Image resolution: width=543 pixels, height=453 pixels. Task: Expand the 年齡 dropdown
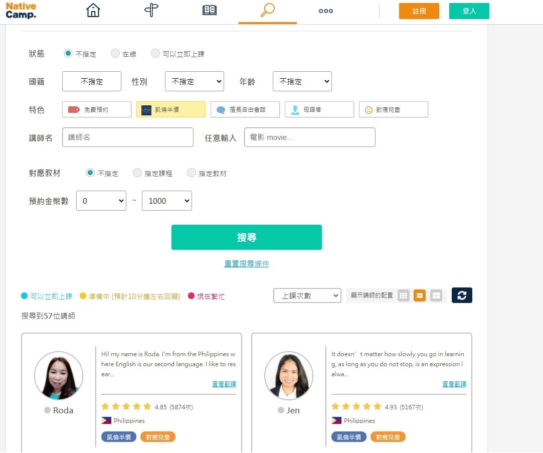[302, 81]
